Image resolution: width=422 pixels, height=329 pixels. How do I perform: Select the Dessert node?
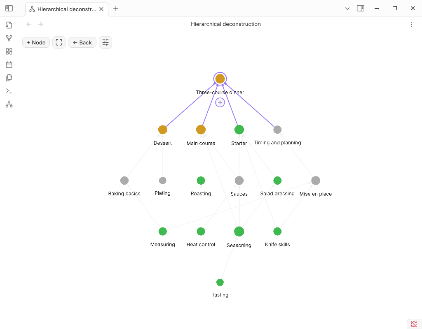[162, 130]
